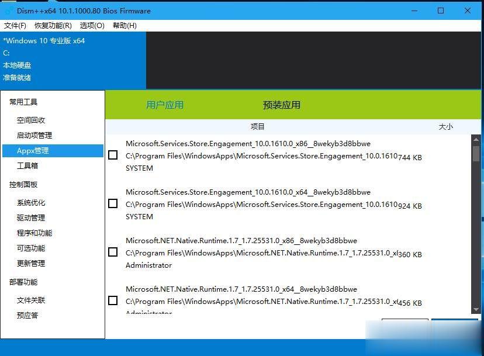The image size is (484, 356).
Task: Maximize the Dism++ window
Action: tap(441, 11)
